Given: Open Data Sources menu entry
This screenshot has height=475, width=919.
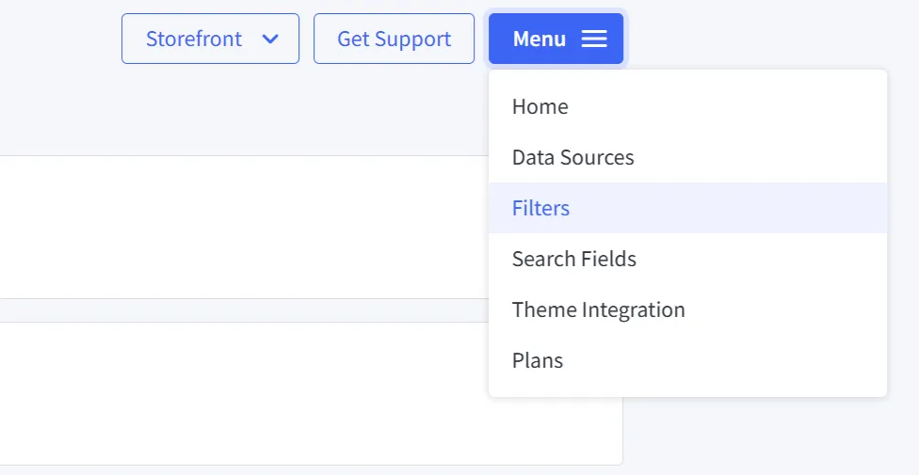Looking at the screenshot, I should click(x=572, y=157).
